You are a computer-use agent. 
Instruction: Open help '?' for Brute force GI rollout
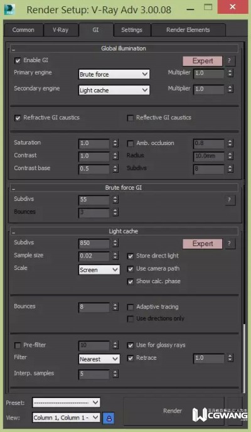pos(230,200)
